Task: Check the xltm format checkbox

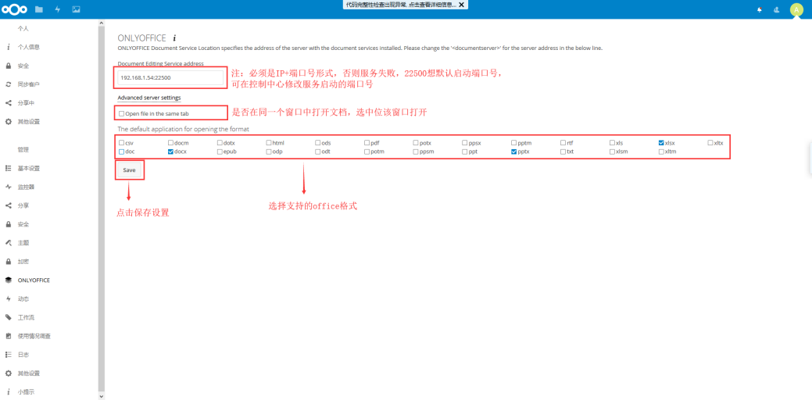Action: coord(661,152)
